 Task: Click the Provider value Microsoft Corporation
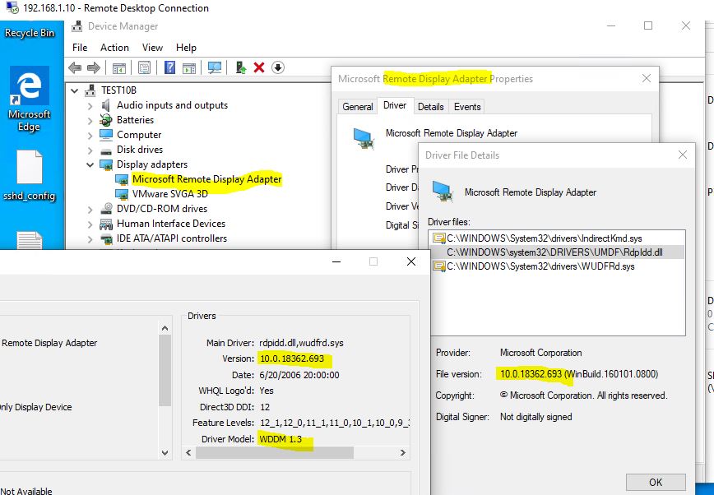[x=541, y=353]
